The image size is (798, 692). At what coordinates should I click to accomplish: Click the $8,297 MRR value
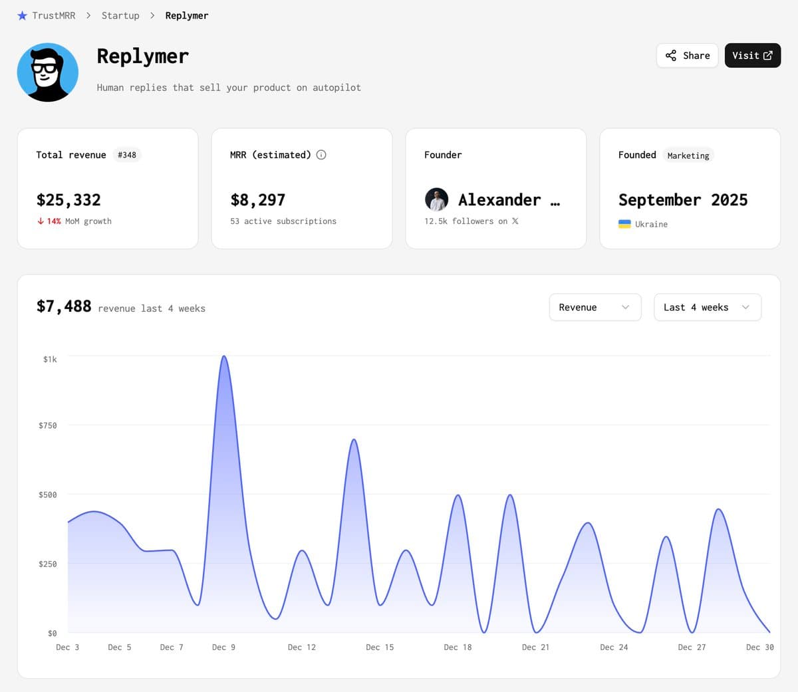[x=258, y=200]
